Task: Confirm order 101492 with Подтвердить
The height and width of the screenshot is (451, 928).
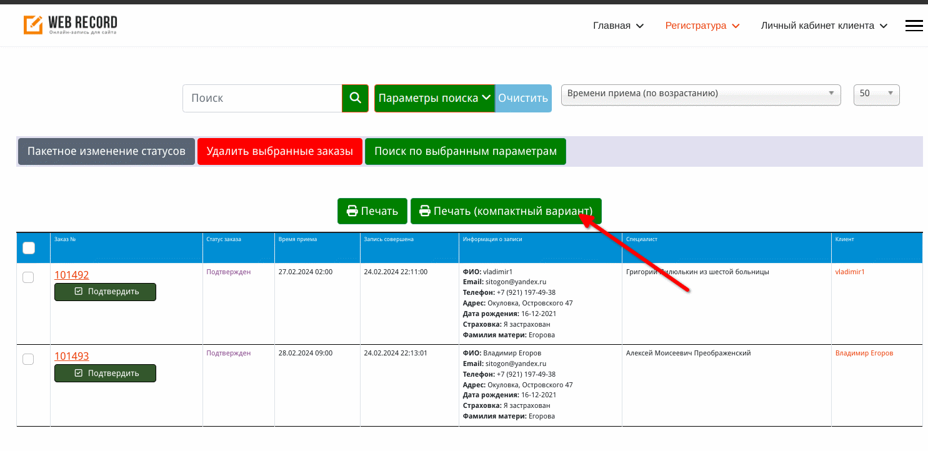Action: pyautogui.click(x=105, y=292)
